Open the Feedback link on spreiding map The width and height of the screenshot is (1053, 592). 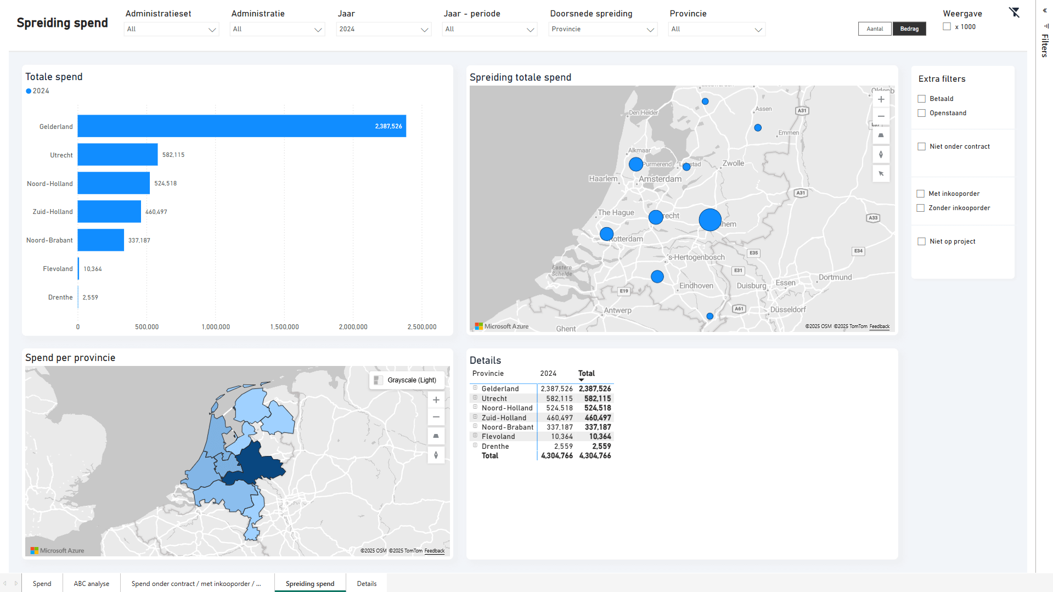click(879, 326)
